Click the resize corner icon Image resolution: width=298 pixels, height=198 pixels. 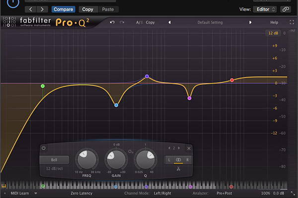293,193
